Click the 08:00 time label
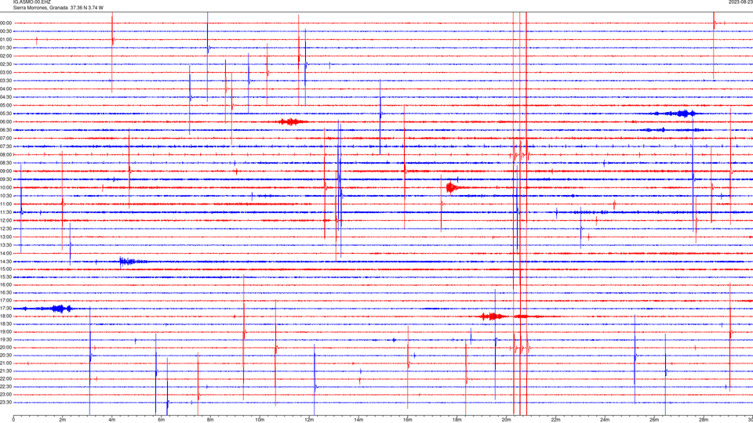The height and width of the screenshot is (423, 753). tap(6, 154)
